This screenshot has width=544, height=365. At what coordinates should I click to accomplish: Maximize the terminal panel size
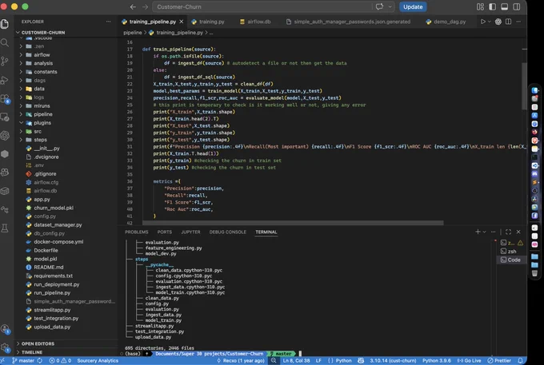click(x=508, y=232)
